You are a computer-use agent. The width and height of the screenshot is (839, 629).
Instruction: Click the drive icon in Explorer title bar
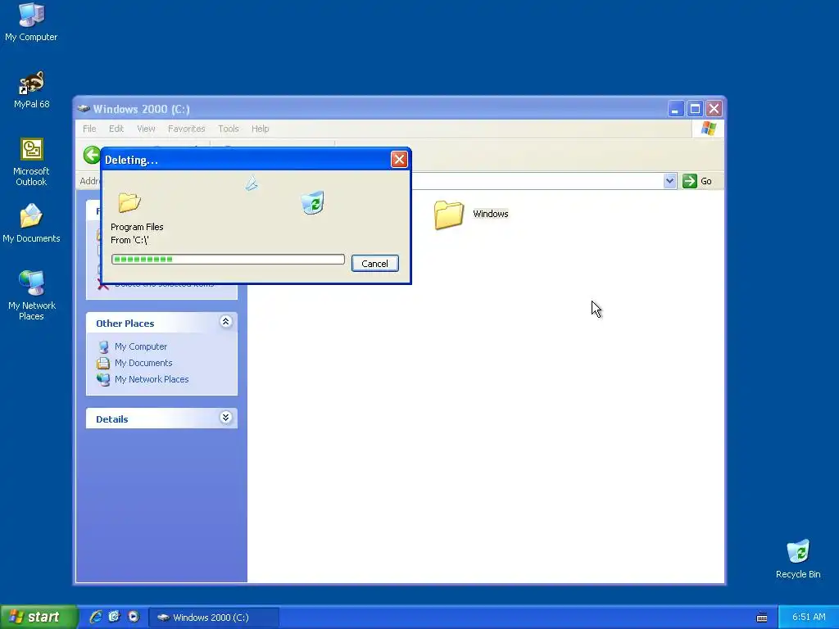point(84,109)
